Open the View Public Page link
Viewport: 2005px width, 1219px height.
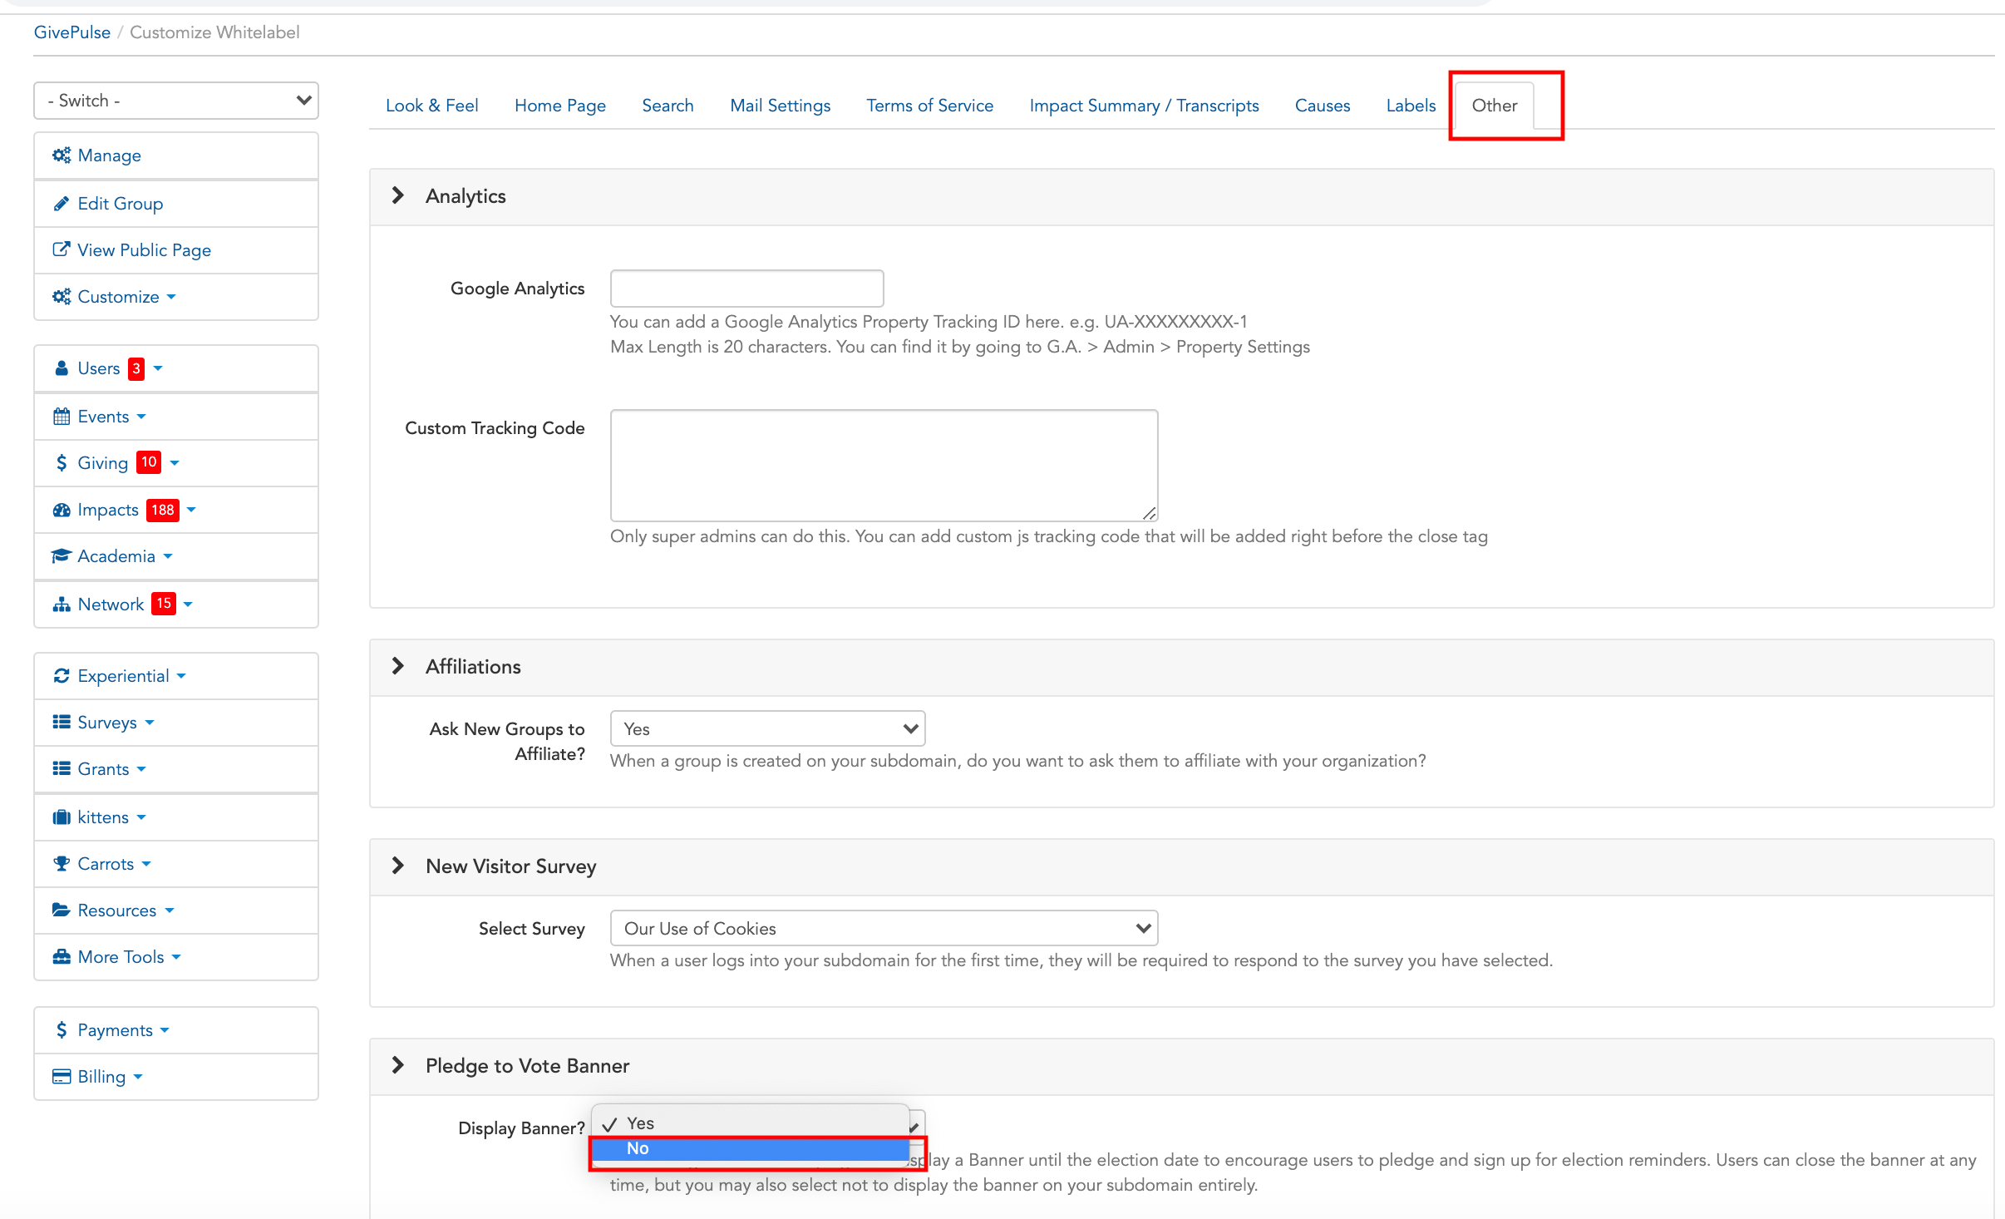[176, 250]
